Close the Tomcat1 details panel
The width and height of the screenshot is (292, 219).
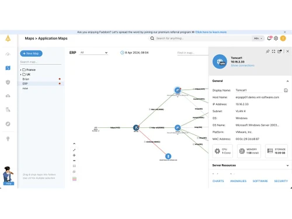click(287, 51)
